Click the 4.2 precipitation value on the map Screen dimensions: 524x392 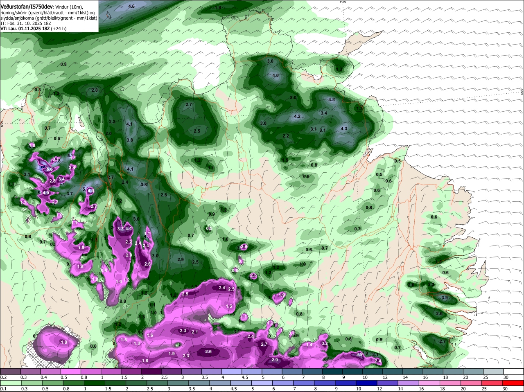298,117
